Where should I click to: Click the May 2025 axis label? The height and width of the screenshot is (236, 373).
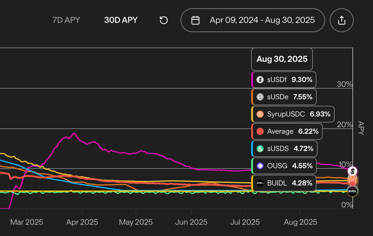click(x=136, y=222)
